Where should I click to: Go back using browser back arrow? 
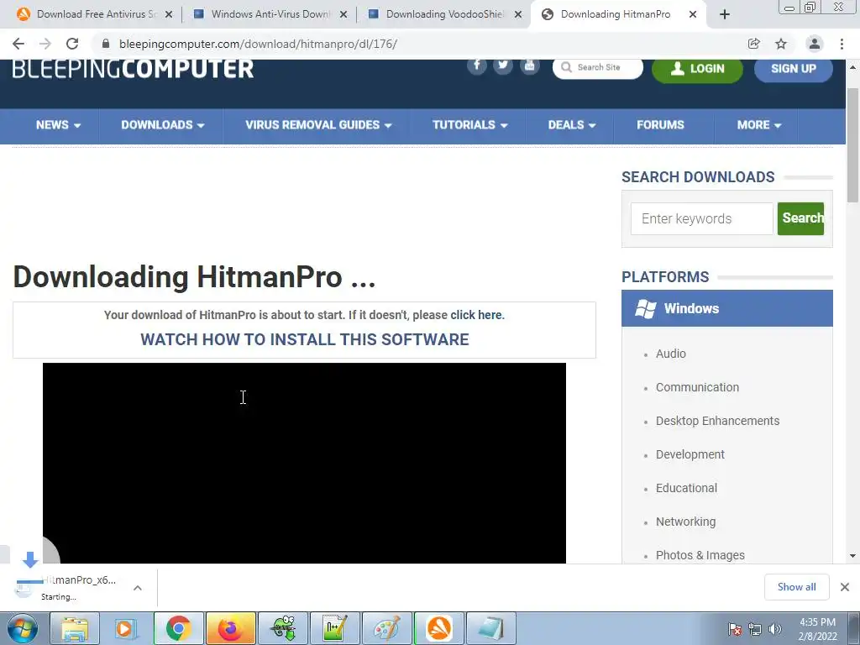tap(18, 44)
